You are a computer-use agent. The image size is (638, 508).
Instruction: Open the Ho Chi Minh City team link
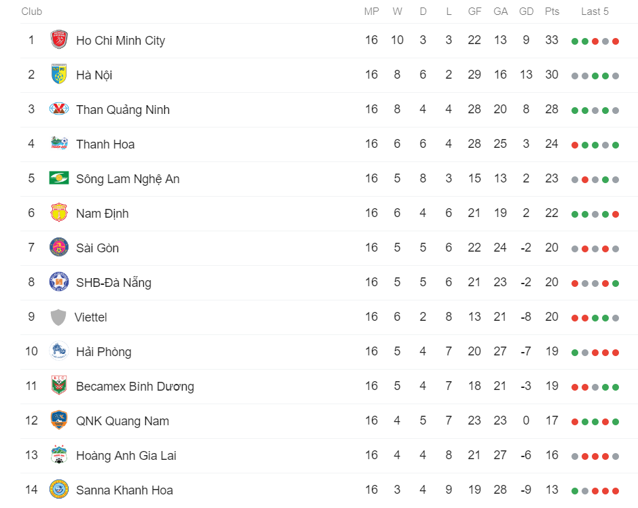point(120,41)
